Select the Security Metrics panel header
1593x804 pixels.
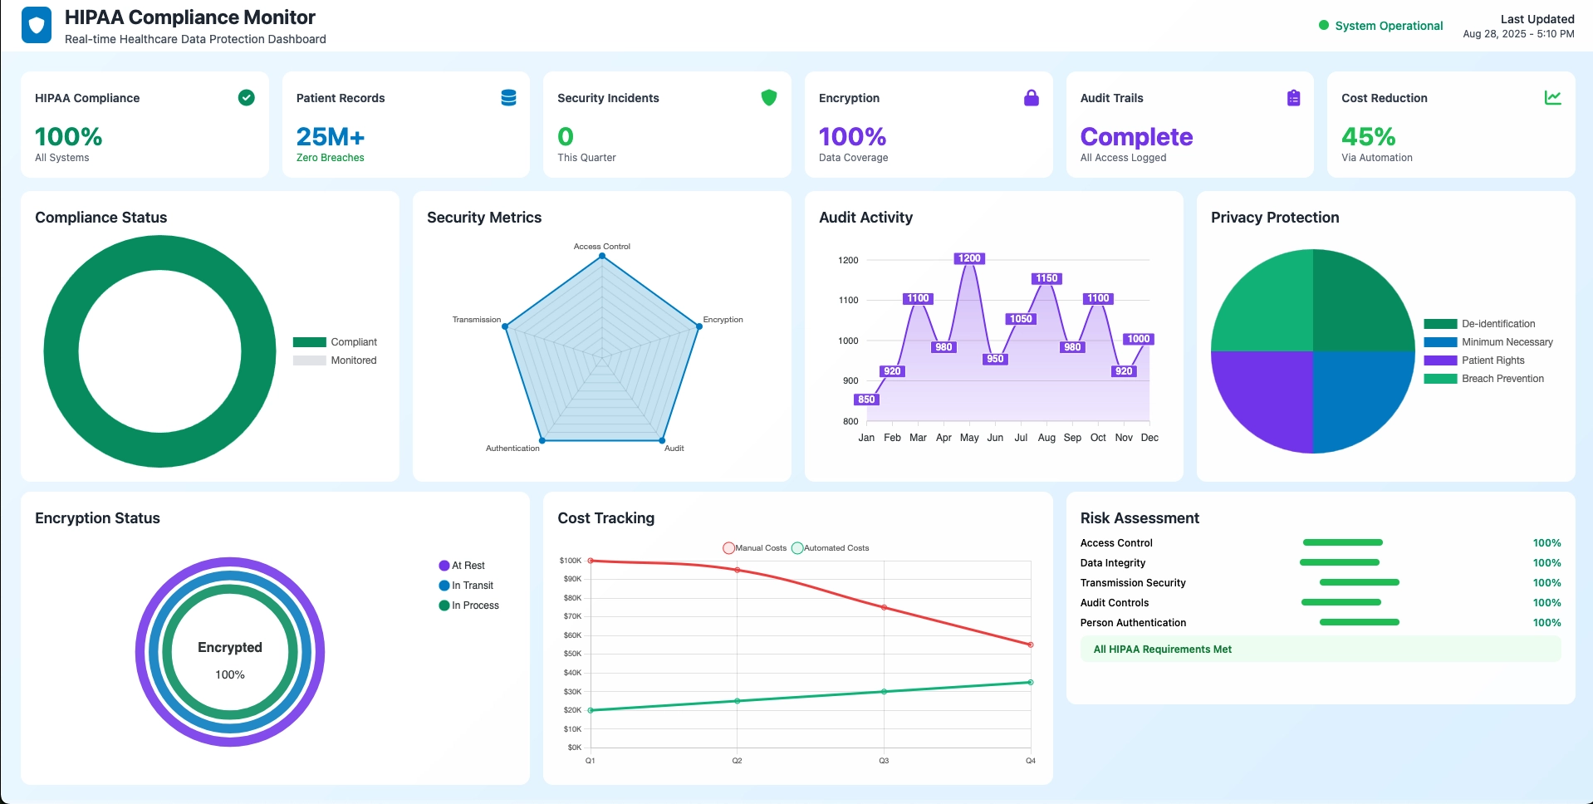pyautogui.click(x=483, y=218)
